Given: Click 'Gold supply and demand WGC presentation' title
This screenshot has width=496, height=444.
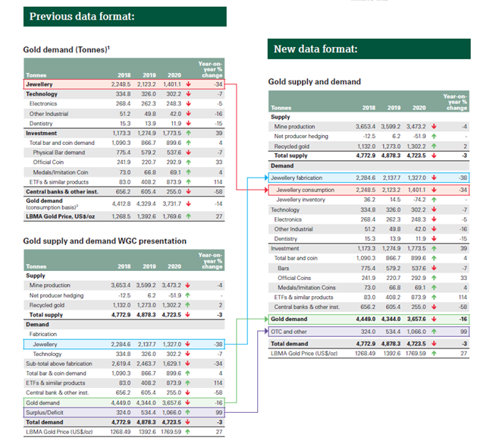Looking at the screenshot, I should pyautogui.click(x=105, y=241).
